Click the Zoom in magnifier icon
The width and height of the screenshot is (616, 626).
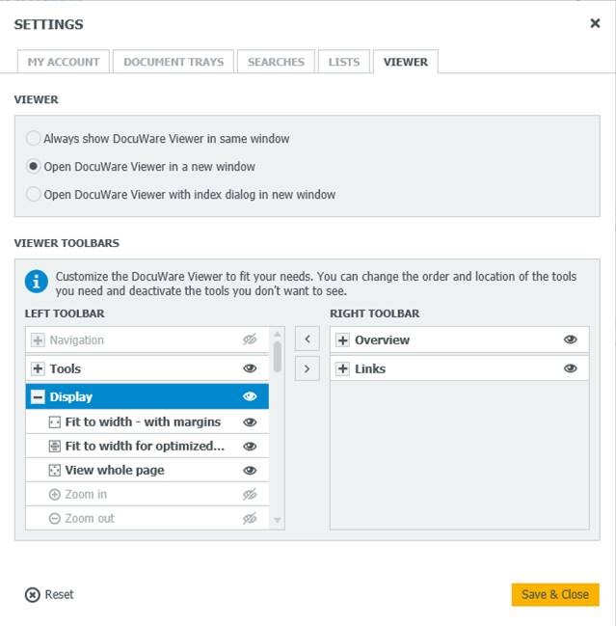click(x=54, y=494)
